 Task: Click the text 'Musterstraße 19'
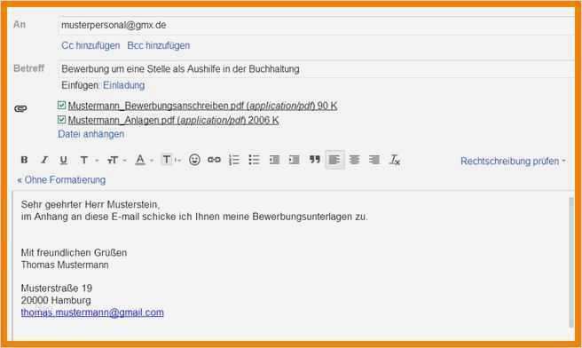click(x=57, y=289)
